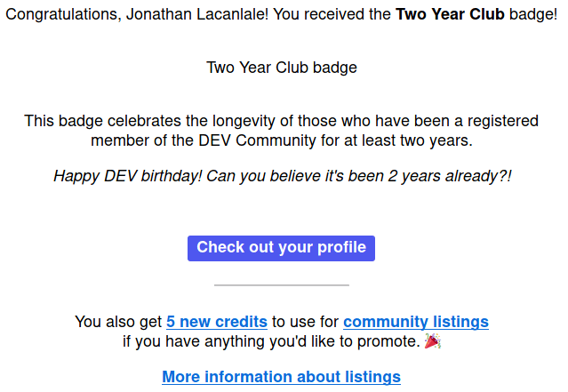Click the word Congratulations in the heading
Image resolution: width=568 pixels, height=392 pixels.
click(63, 14)
